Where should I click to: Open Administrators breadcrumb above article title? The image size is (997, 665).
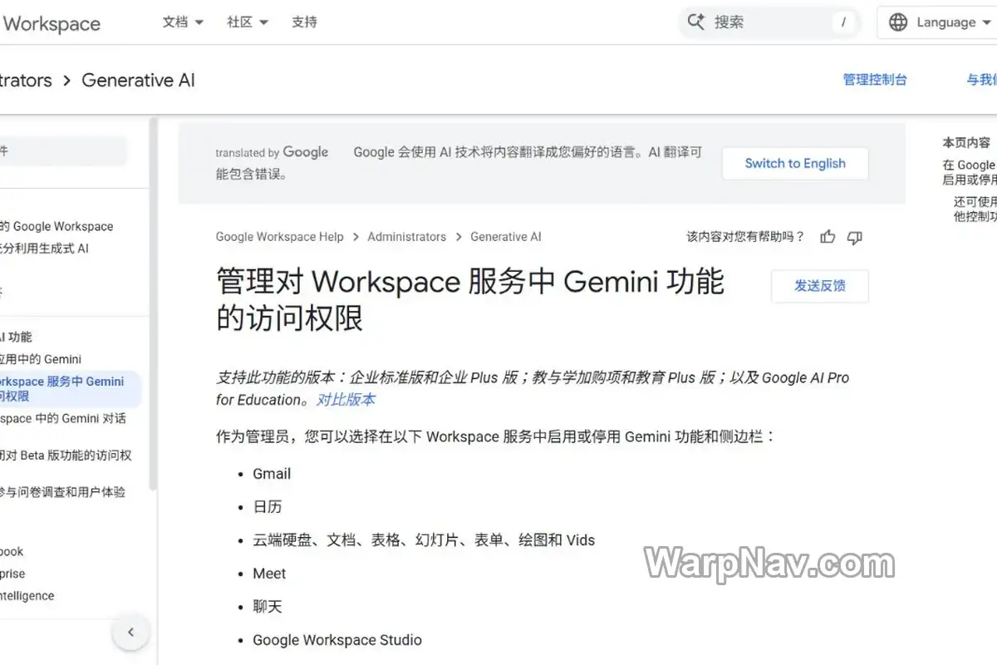pos(407,237)
